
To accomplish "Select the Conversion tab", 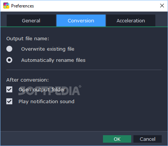I will pyautogui.click(x=81, y=20).
